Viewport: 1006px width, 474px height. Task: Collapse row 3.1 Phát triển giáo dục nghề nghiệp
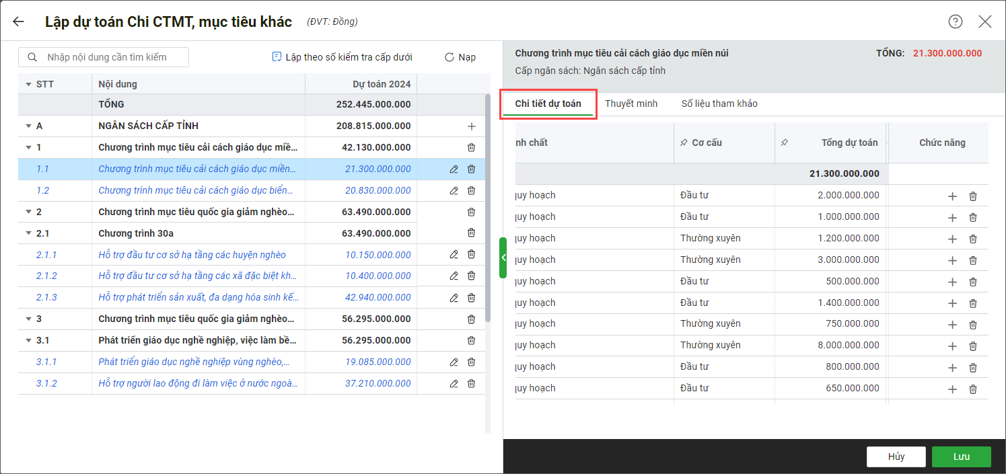[28, 341]
